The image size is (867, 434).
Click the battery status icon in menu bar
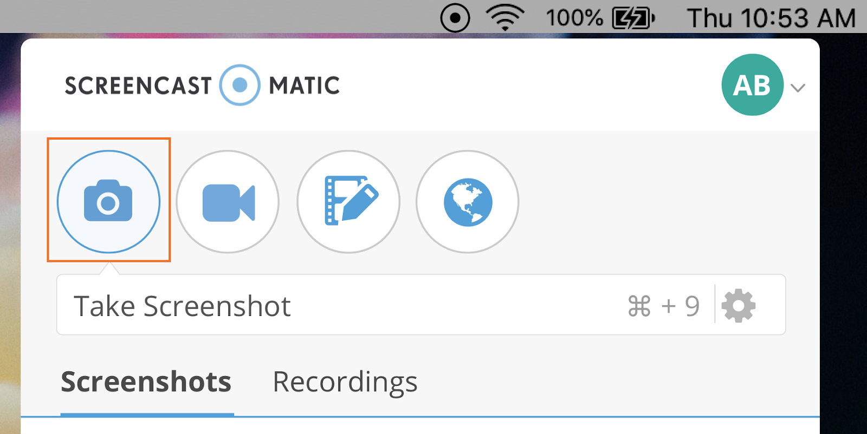click(x=633, y=18)
